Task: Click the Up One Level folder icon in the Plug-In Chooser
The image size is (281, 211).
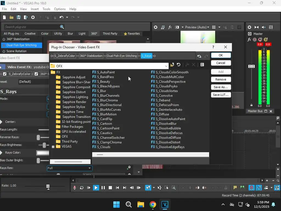Action: [x=172, y=65]
